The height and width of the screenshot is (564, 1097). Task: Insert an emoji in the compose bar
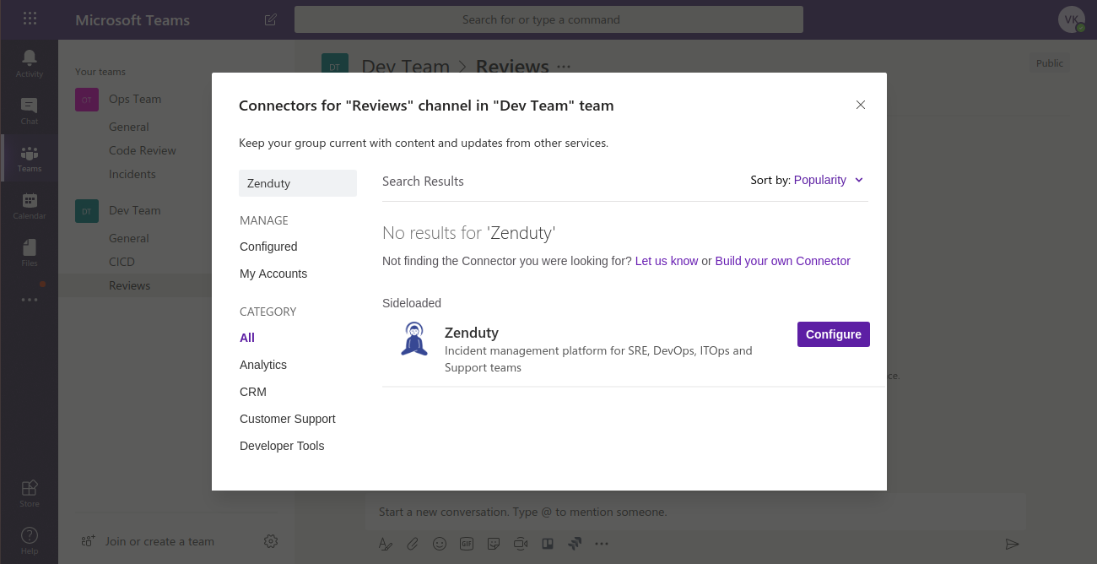(x=440, y=544)
